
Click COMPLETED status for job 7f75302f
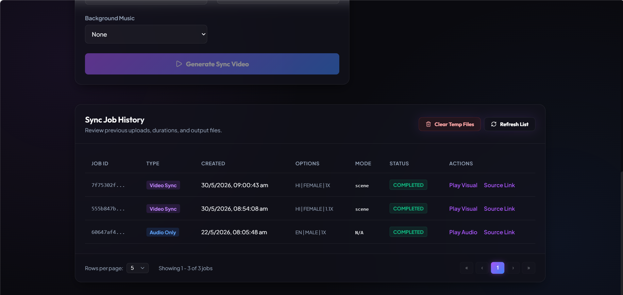pos(408,185)
